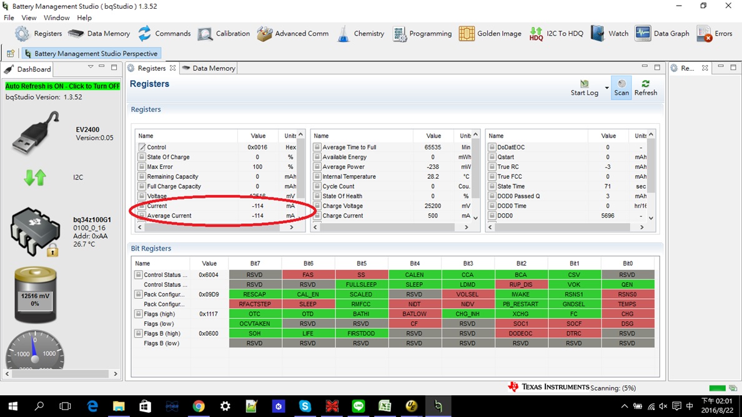The width and height of the screenshot is (742, 417).
Task: Click the RUP_DIS bit cell
Action: [x=521, y=284]
